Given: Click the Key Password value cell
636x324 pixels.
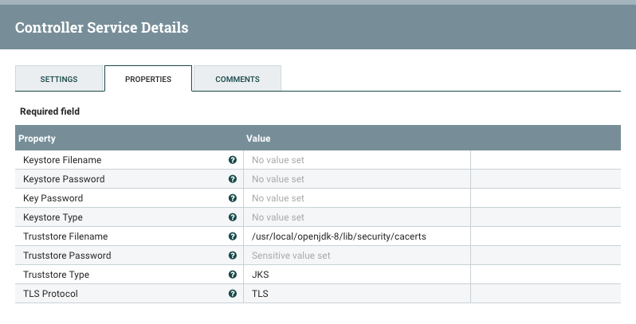Looking at the screenshot, I should [x=357, y=198].
